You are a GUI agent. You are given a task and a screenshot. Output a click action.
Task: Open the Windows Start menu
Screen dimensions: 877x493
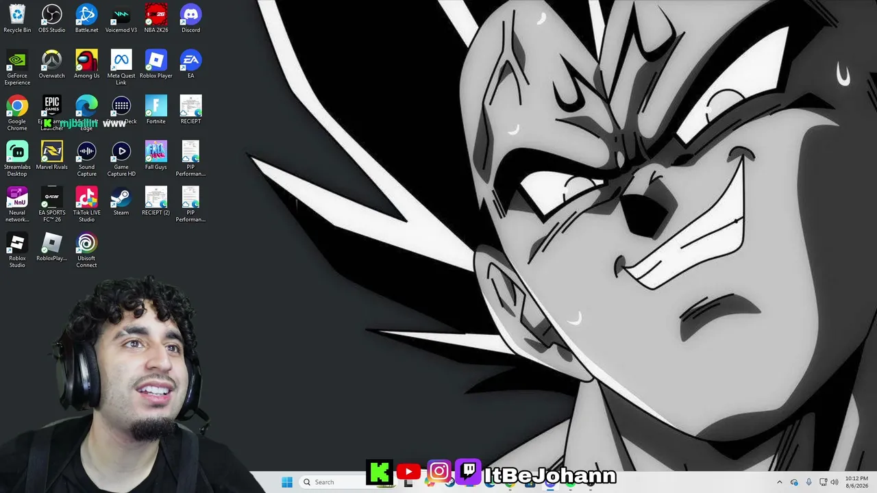287,482
